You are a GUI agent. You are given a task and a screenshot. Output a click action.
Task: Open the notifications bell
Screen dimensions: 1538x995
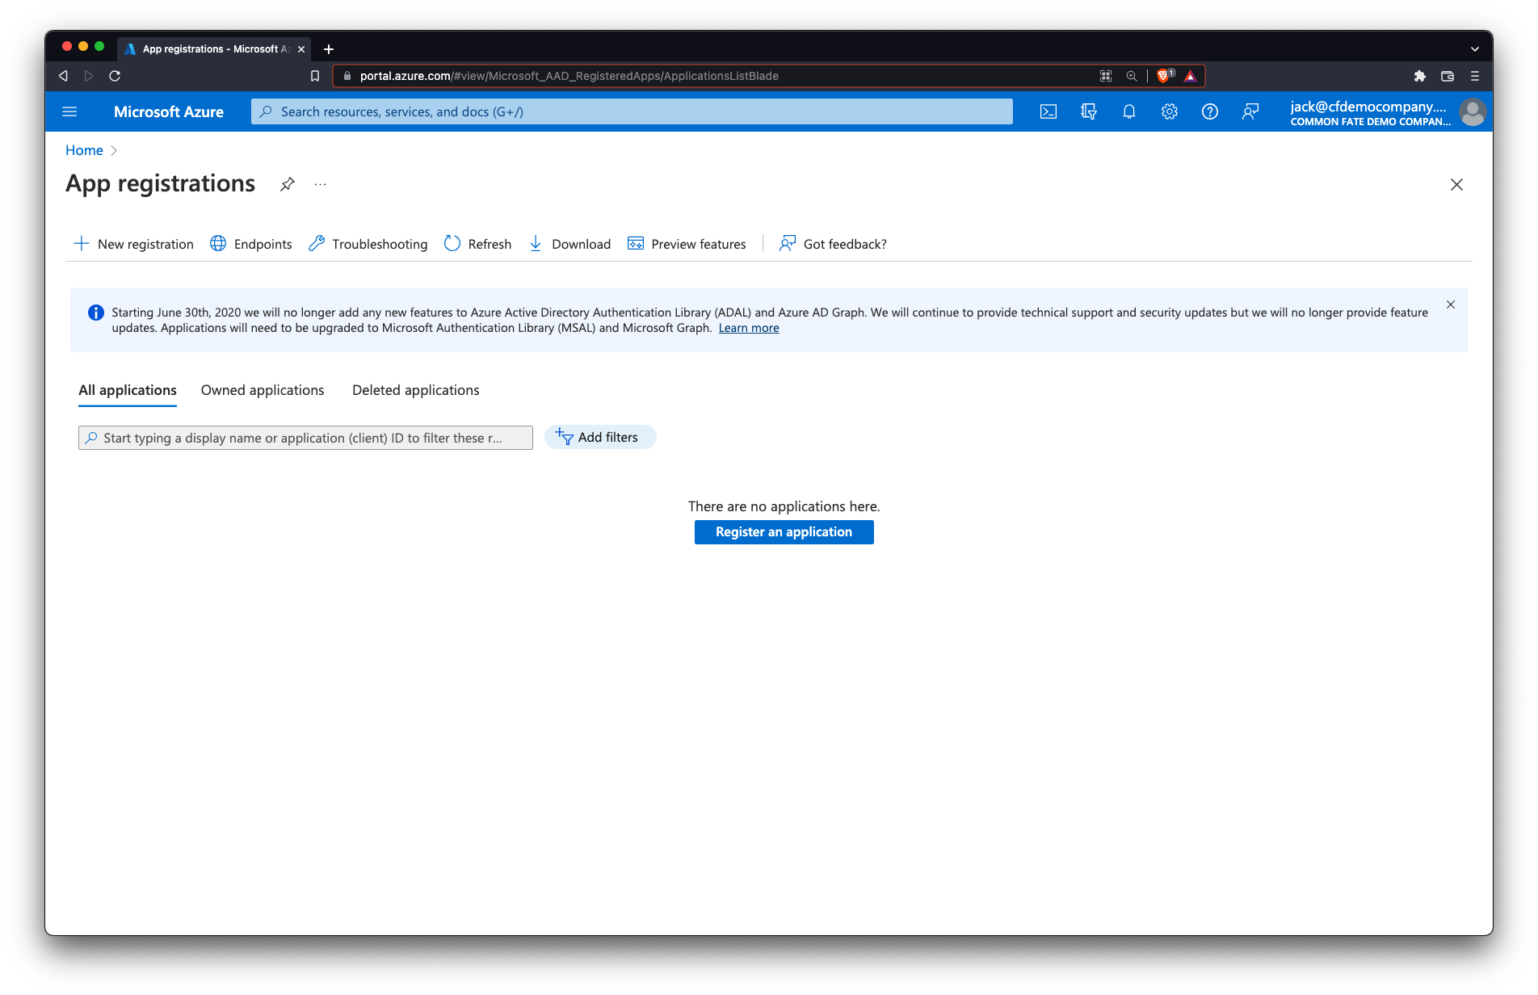click(1128, 111)
